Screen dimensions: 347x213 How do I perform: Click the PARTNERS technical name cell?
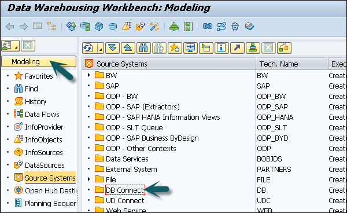(x=274, y=169)
